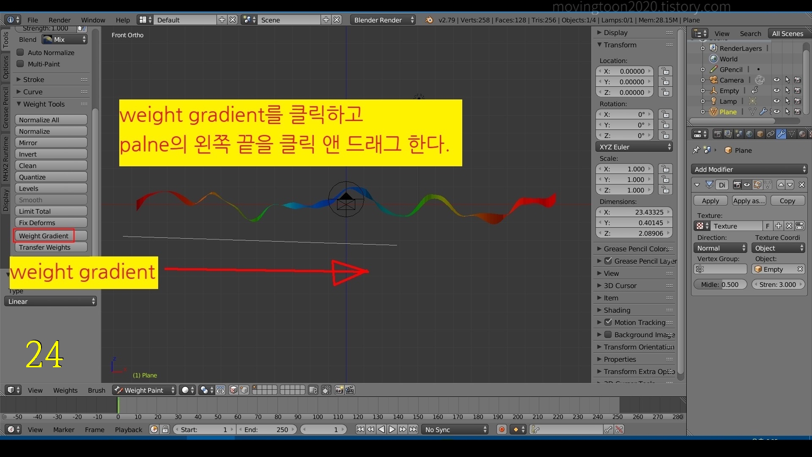This screenshot has width=812, height=457.
Task: Enable vertex selection masking icon
Action: click(244, 390)
